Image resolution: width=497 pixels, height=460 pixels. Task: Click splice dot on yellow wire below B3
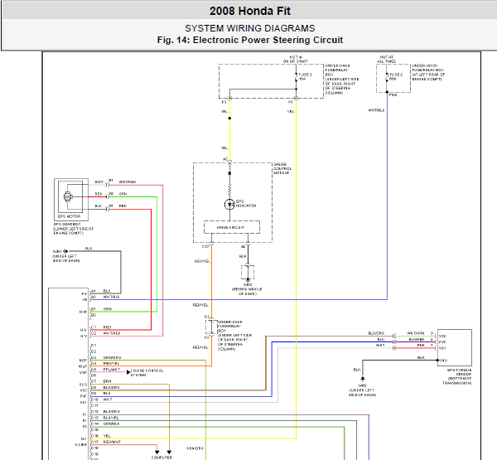tap(229, 119)
